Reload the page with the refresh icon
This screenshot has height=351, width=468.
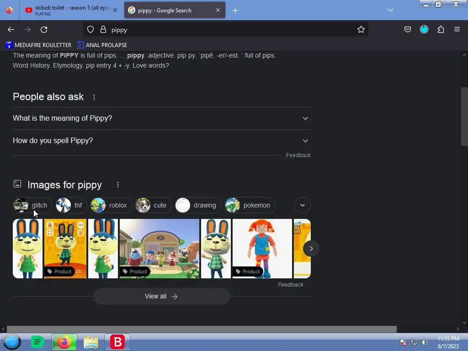(x=44, y=30)
